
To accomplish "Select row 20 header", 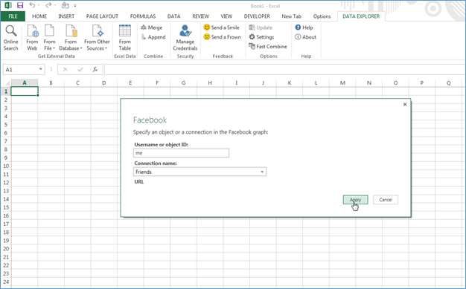I will [6, 249].
